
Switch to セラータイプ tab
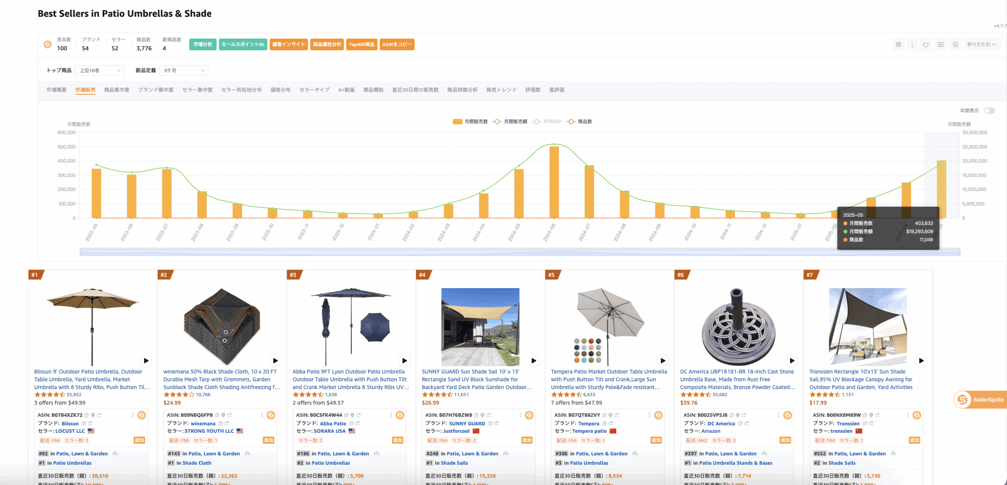coord(314,90)
